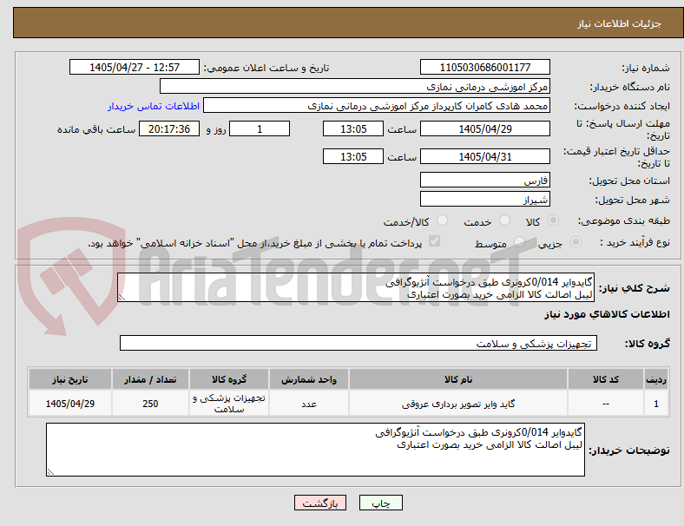Select the کالا radio button
The image size is (684, 526).
tap(553, 220)
